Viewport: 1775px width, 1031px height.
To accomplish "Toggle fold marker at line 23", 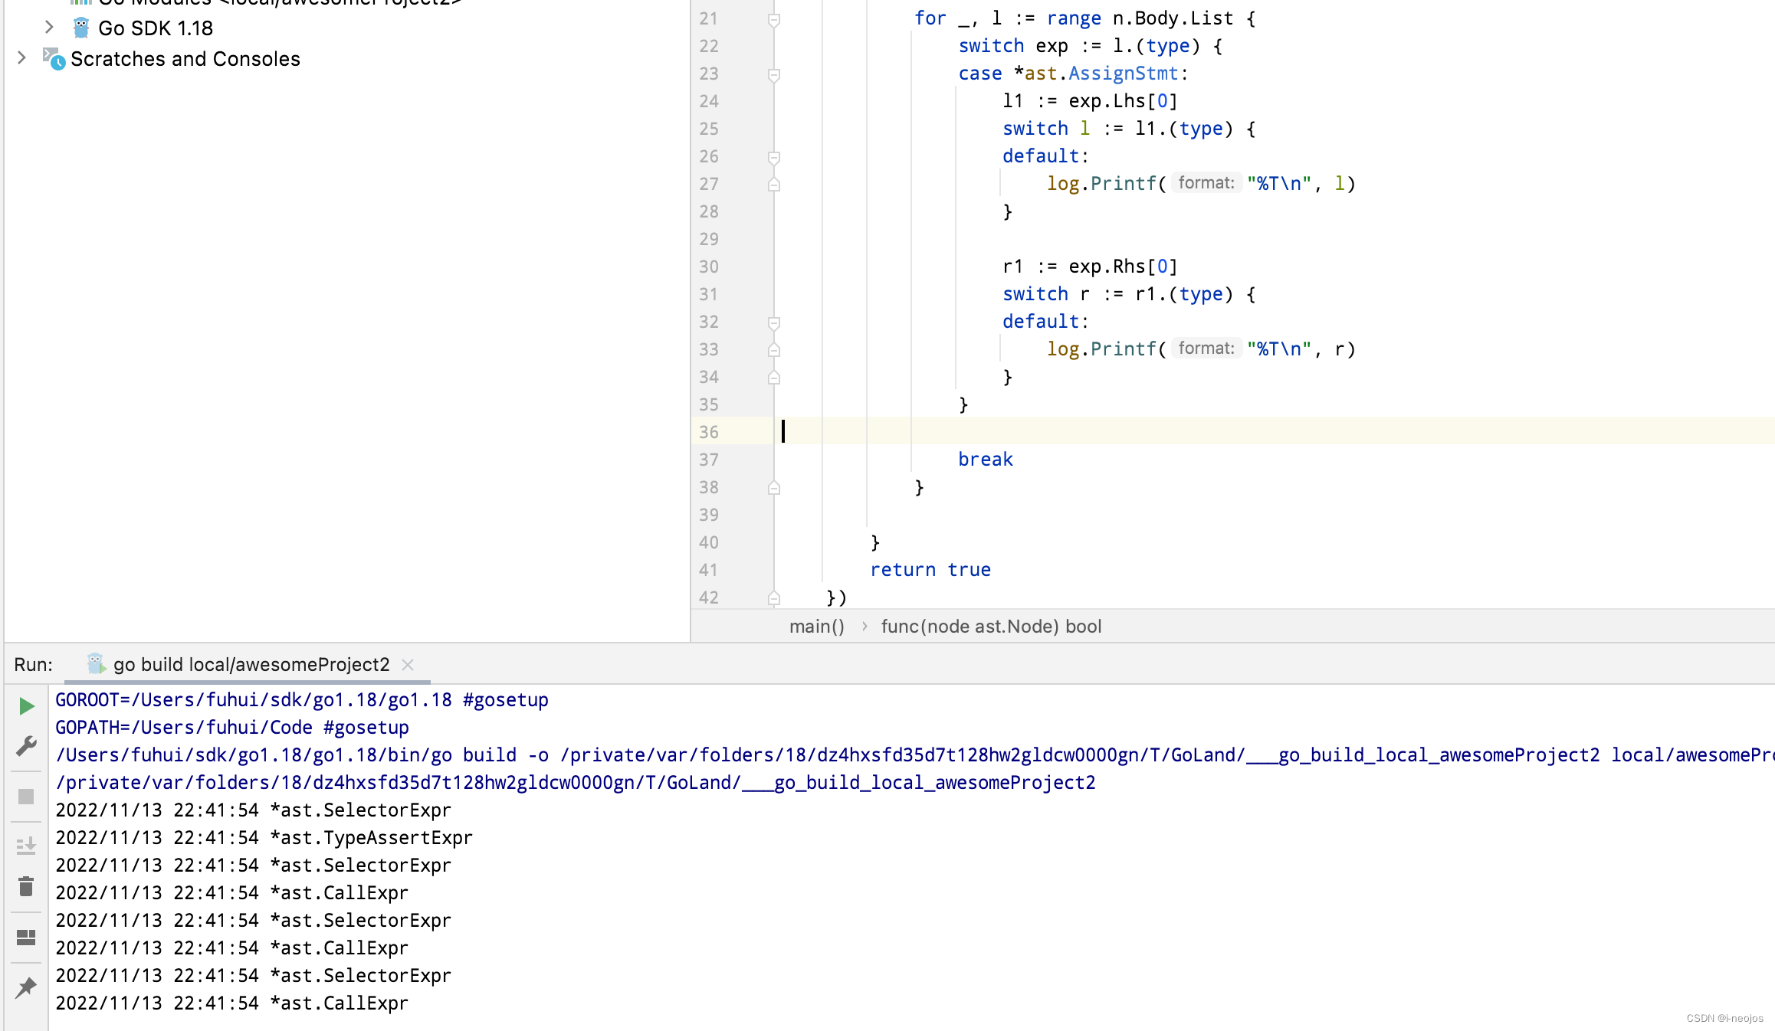I will click(x=774, y=74).
